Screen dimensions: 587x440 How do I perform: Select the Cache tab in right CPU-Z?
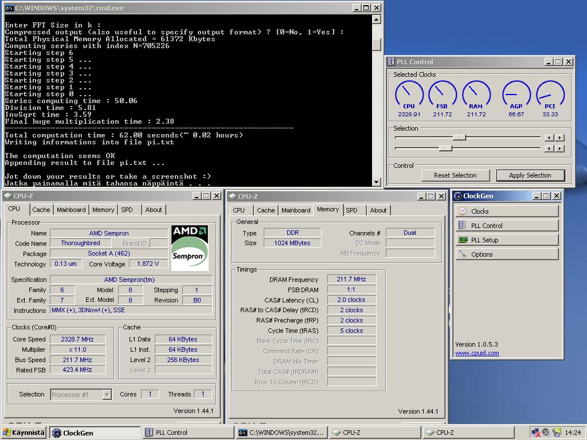pos(266,210)
